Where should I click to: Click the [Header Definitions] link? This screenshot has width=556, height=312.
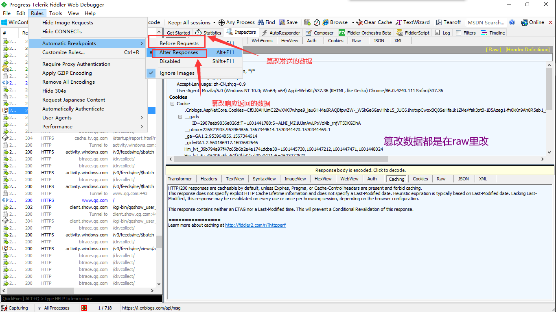pos(528,50)
